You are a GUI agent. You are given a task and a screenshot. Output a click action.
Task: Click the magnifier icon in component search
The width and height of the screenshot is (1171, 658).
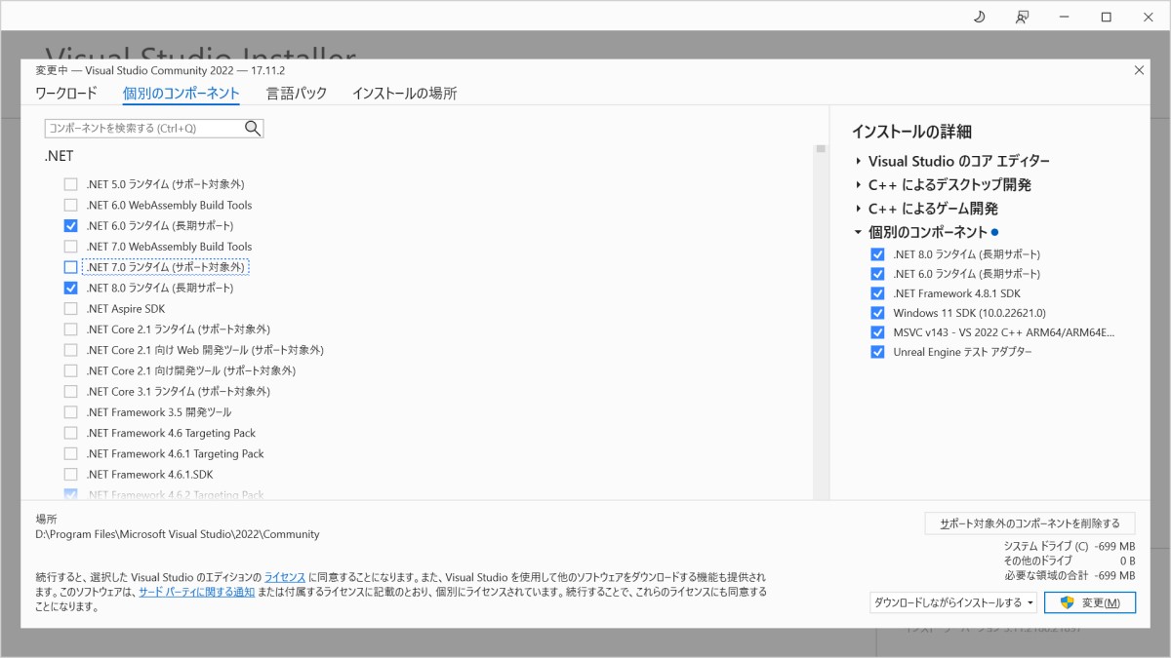pyautogui.click(x=253, y=128)
